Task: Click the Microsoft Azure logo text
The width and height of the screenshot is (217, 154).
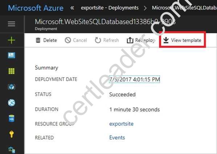Action: 36,8
